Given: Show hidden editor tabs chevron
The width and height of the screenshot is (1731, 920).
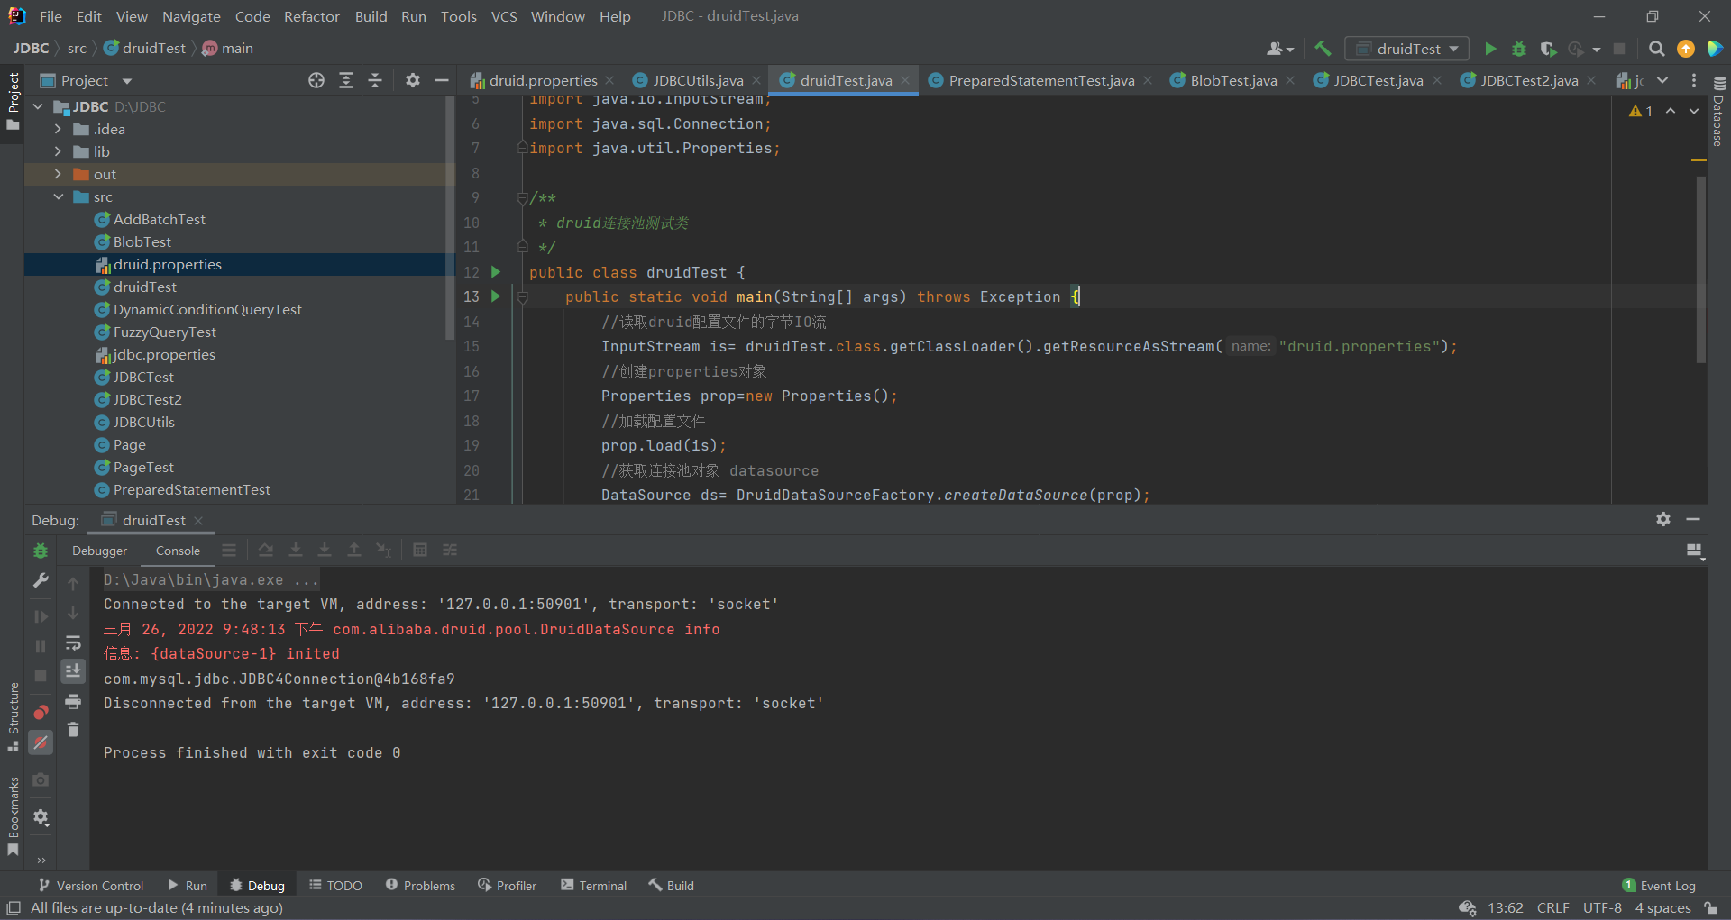Looking at the screenshot, I should tap(1662, 80).
